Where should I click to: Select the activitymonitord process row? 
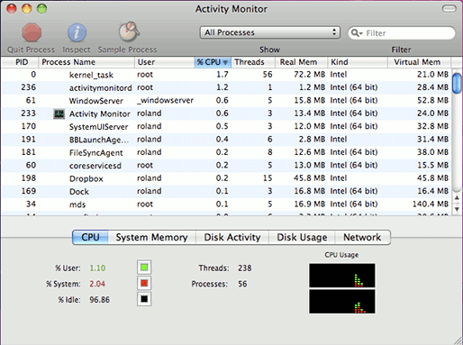tap(226, 87)
